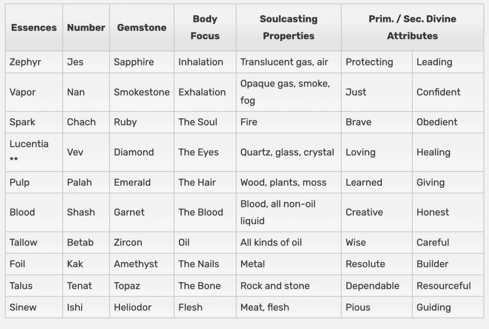489x329 pixels.
Task: Select the Chach number cell
Action: tap(86, 122)
